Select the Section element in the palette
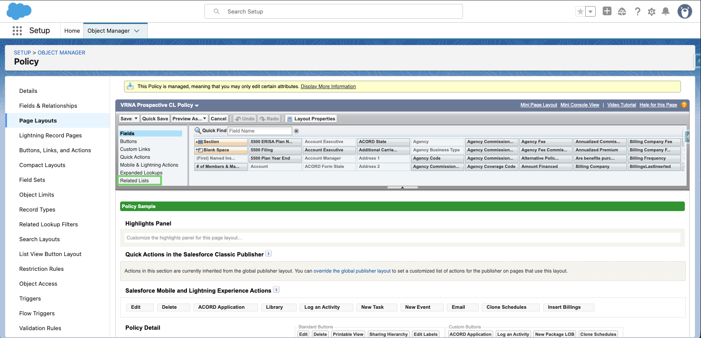The height and width of the screenshot is (338, 701). (221, 142)
